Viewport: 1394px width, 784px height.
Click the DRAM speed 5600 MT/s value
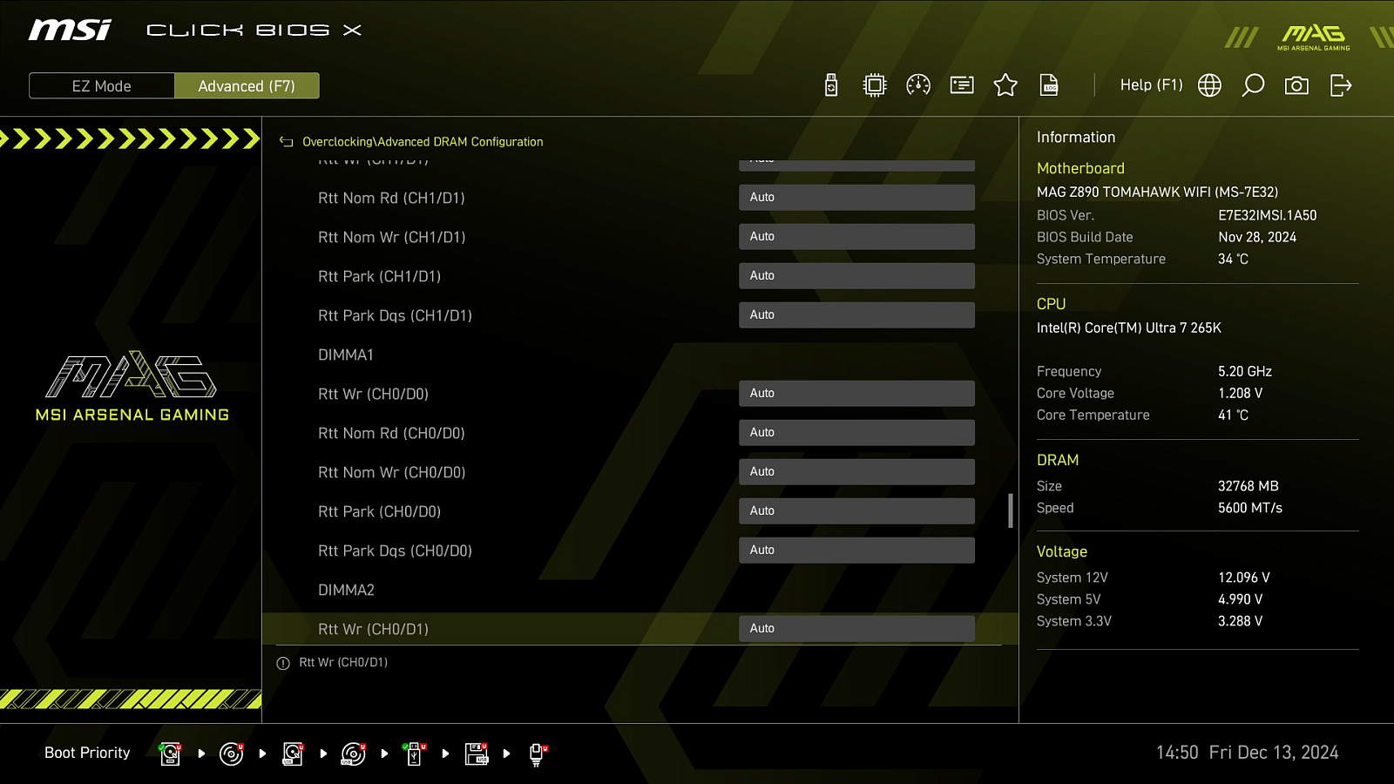coord(1250,508)
